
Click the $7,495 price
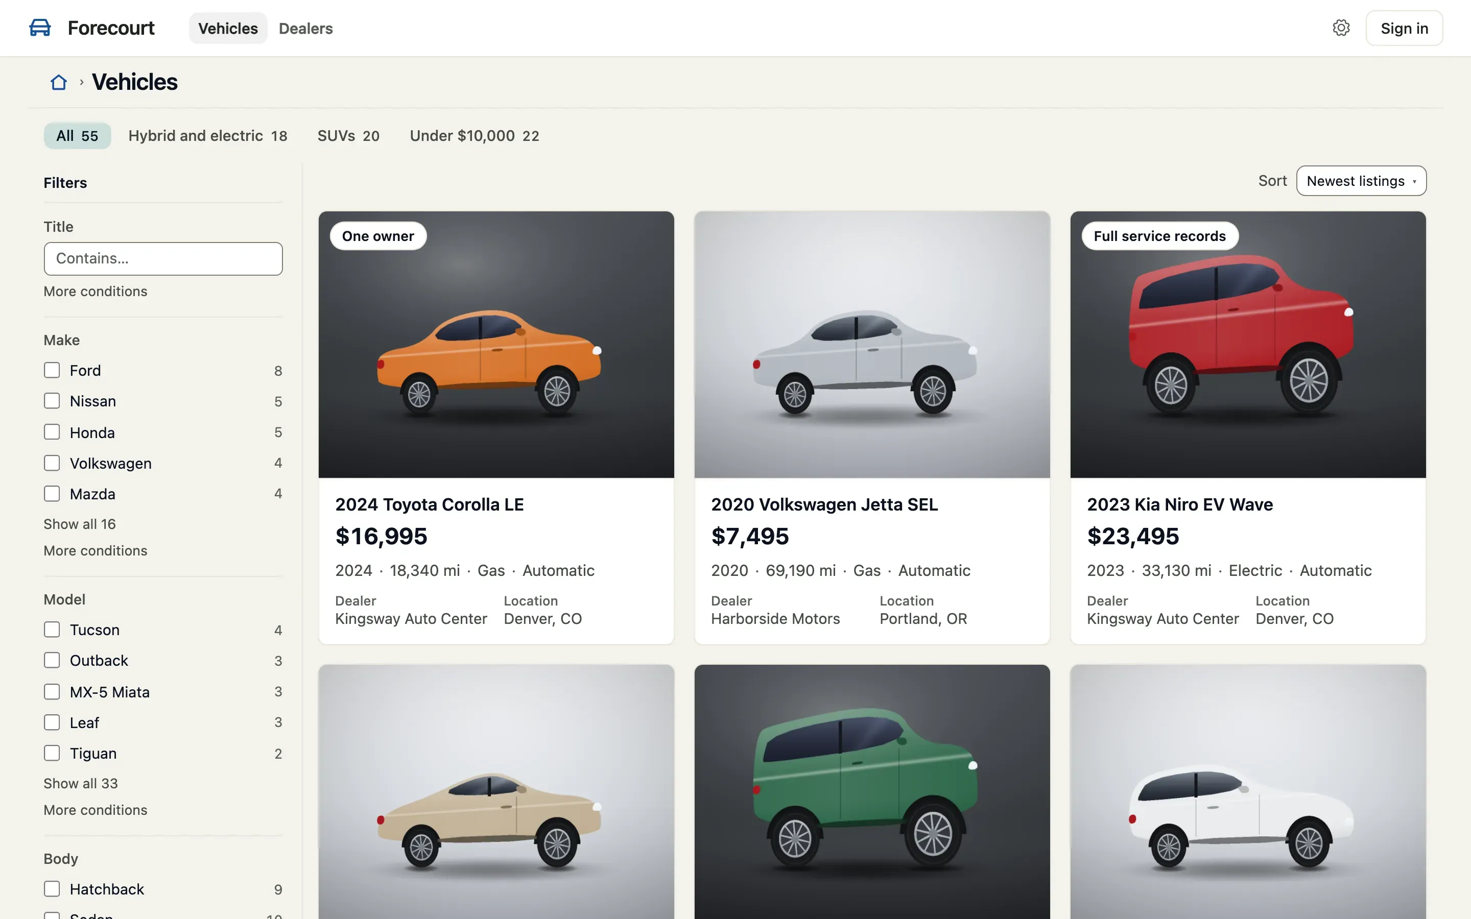(750, 536)
